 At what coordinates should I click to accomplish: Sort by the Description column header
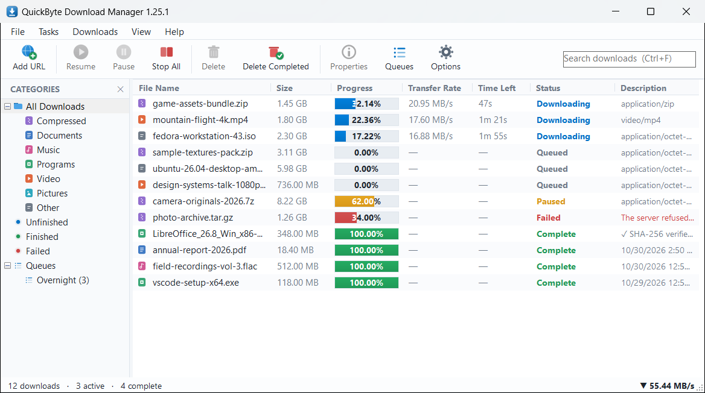click(657, 88)
